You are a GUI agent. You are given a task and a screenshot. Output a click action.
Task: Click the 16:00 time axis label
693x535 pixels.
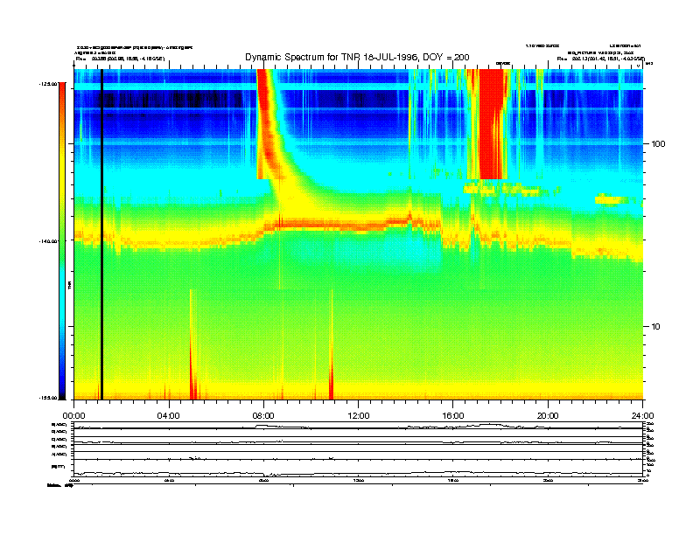click(453, 416)
